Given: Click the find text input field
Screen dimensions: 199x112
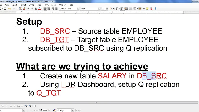Looking at the screenshot, I should pos(11,110).
